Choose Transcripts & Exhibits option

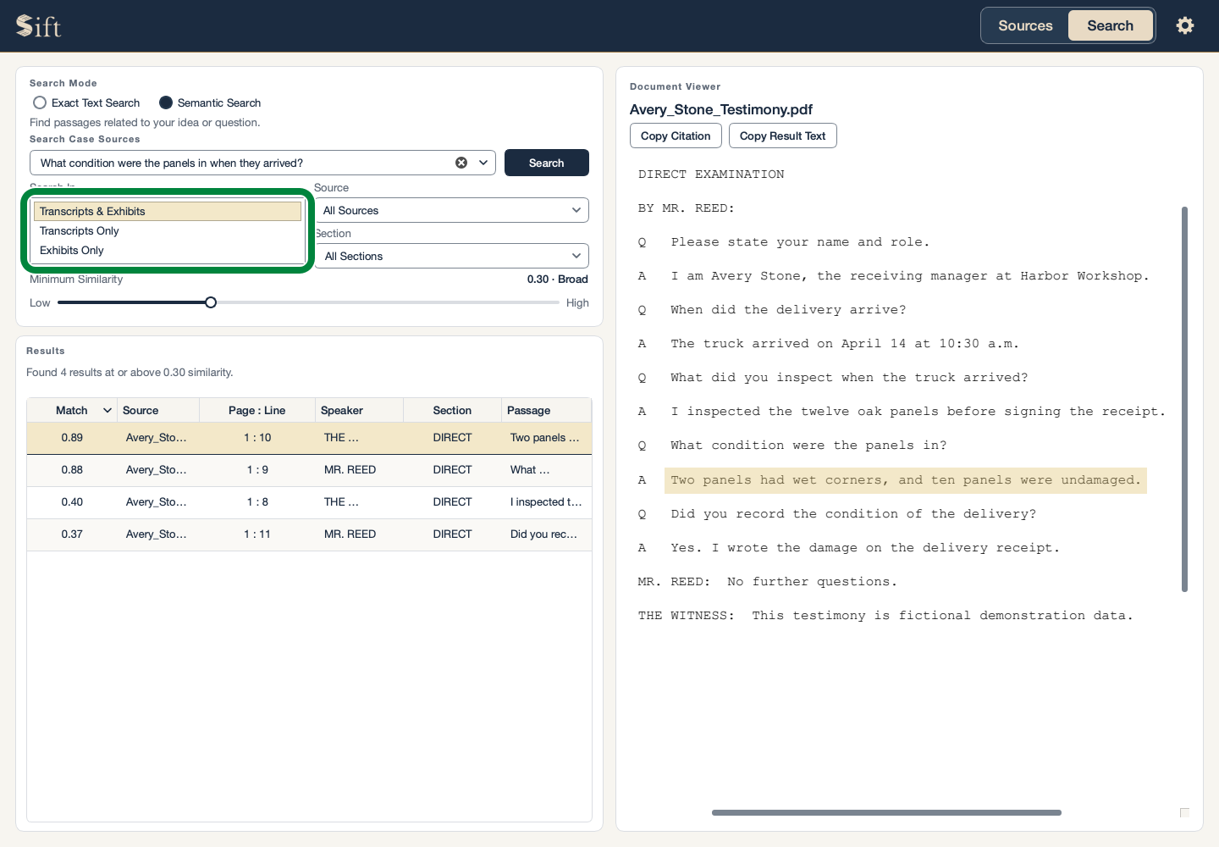tap(168, 211)
